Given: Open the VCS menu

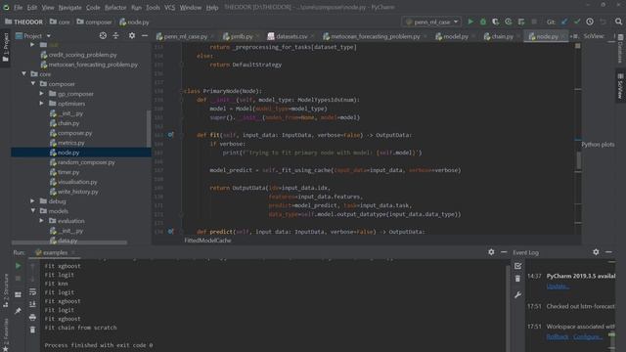Looking at the screenshot, I should (x=169, y=7).
